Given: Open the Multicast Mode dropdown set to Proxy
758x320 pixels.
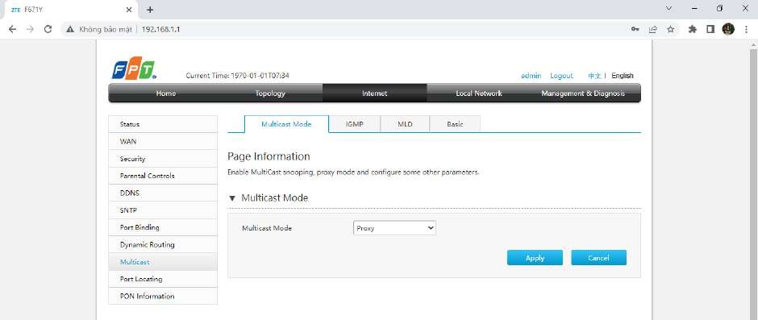Looking at the screenshot, I should click(x=394, y=228).
